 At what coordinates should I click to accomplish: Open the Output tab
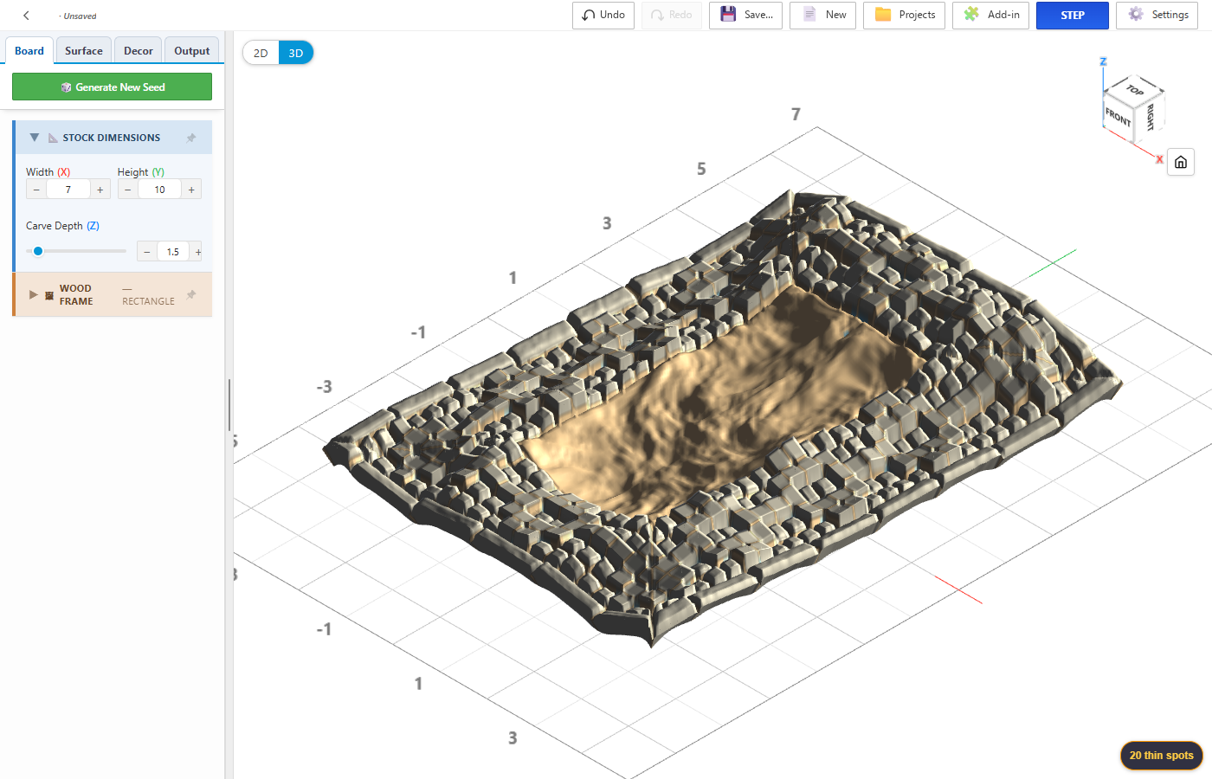pyautogui.click(x=192, y=51)
